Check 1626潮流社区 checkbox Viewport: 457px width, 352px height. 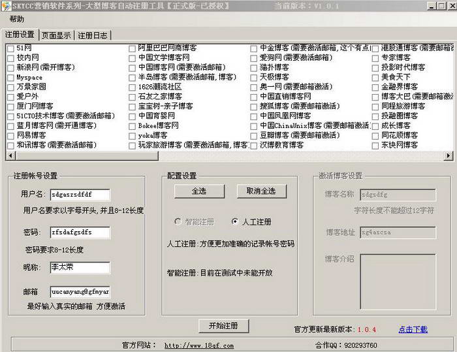(132, 88)
